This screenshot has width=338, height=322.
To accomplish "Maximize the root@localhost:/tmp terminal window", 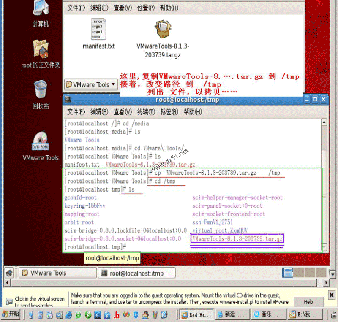I will [315, 99].
